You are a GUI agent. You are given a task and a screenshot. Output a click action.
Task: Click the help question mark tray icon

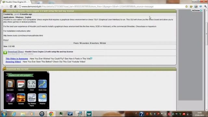pyautogui.click(x=142, y=114)
